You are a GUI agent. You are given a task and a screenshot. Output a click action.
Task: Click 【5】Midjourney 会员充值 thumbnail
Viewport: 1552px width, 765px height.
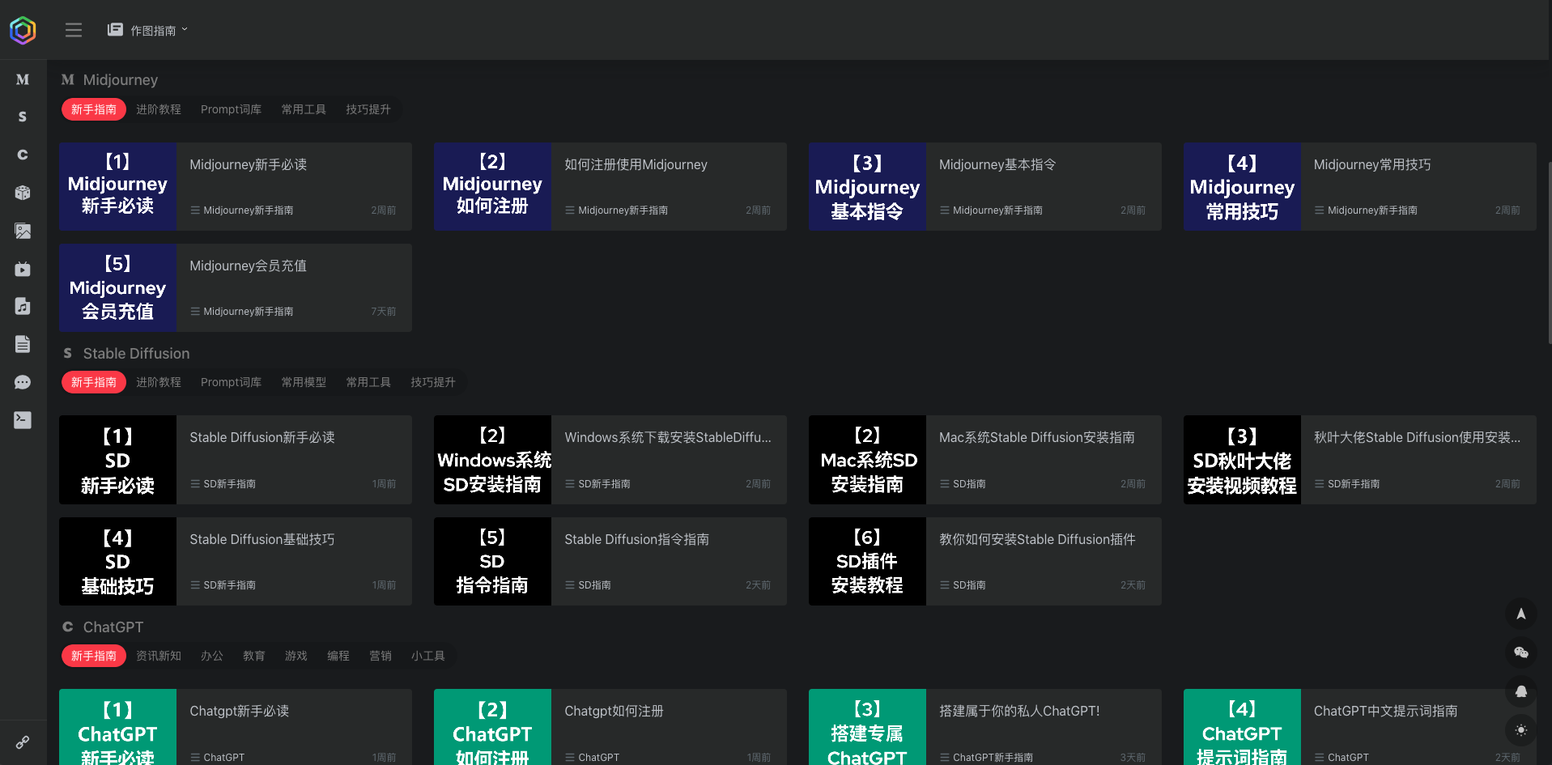117,287
